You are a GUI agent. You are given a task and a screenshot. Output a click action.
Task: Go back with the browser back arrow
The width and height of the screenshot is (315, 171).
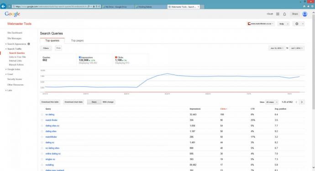point(3,6)
